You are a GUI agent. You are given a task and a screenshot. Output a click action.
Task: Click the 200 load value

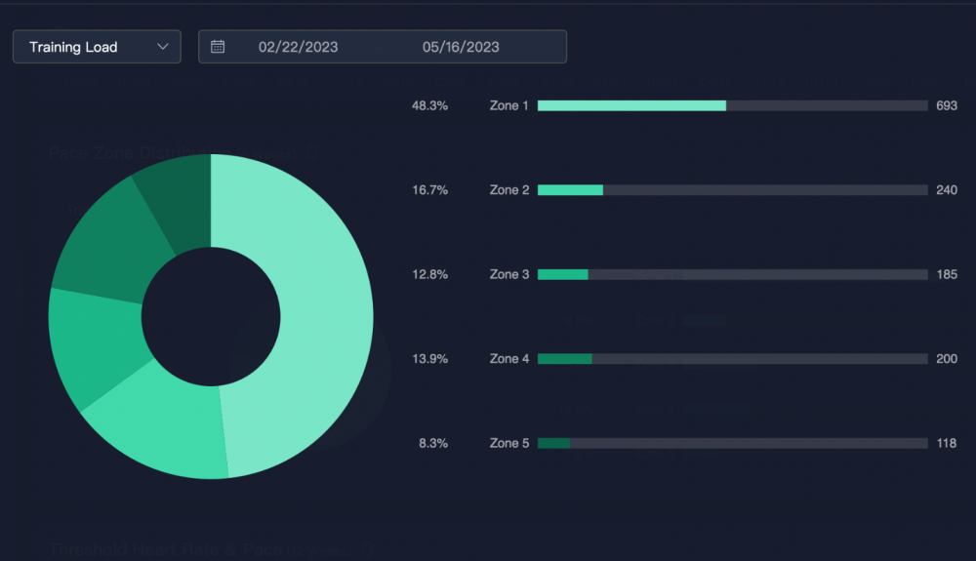(947, 359)
